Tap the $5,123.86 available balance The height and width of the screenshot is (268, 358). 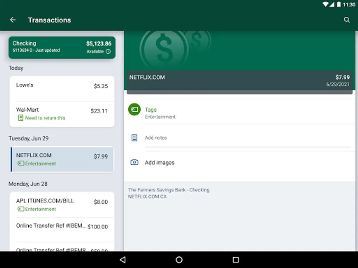(99, 44)
